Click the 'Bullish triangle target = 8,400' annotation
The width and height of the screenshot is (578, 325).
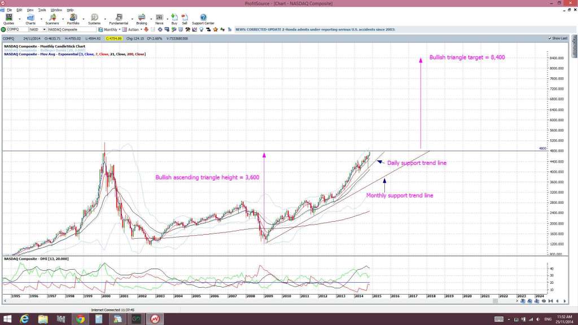click(x=467, y=58)
